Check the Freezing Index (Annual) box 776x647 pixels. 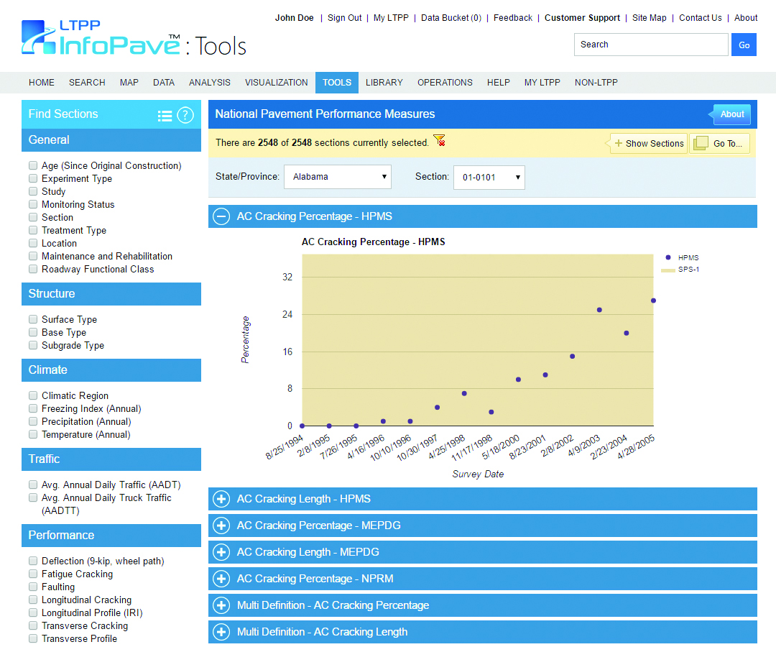33,408
